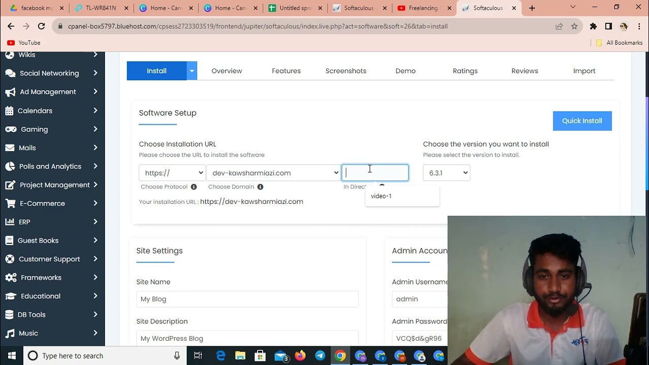Open the 6.3.1 version dropdown
Image resolution: width=649 pixels, height=365 pixels.
coord(446,173)
